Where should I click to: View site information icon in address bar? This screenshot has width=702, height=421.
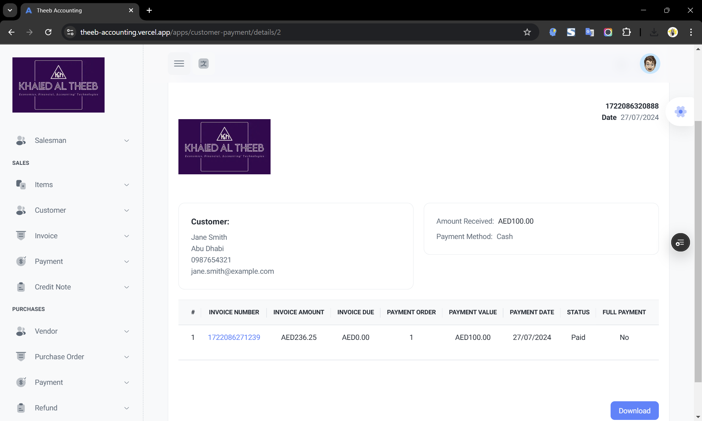click(x=70, y=32)
